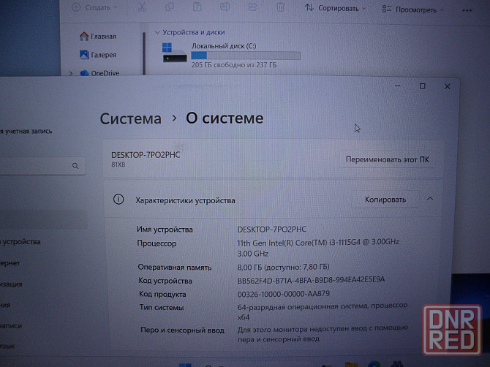Click the Settings search input field
490x367 pixels.
(x=41, y=166)
